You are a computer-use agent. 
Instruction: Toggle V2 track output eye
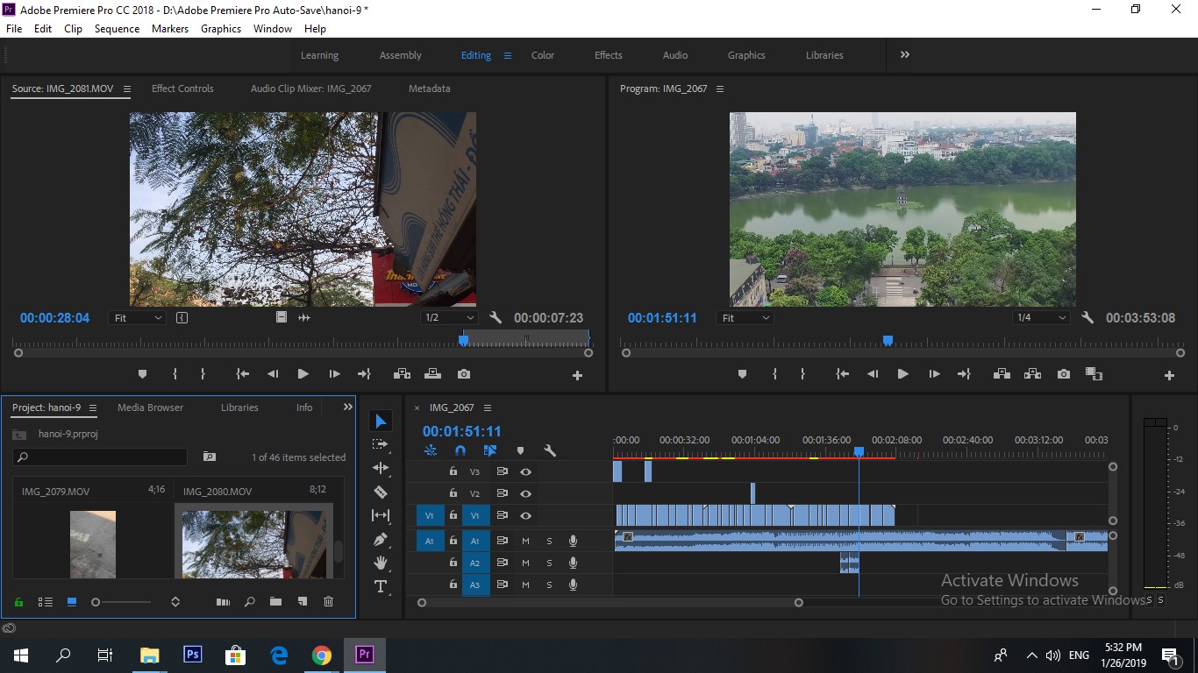tap(525, 493)
